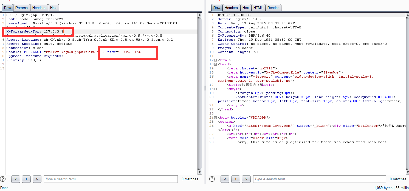Image resolution: width=409 pixels, height=191 pixels.
Task: Click the 'Priority: u=0, i' header
Action: tap(24, 60)
